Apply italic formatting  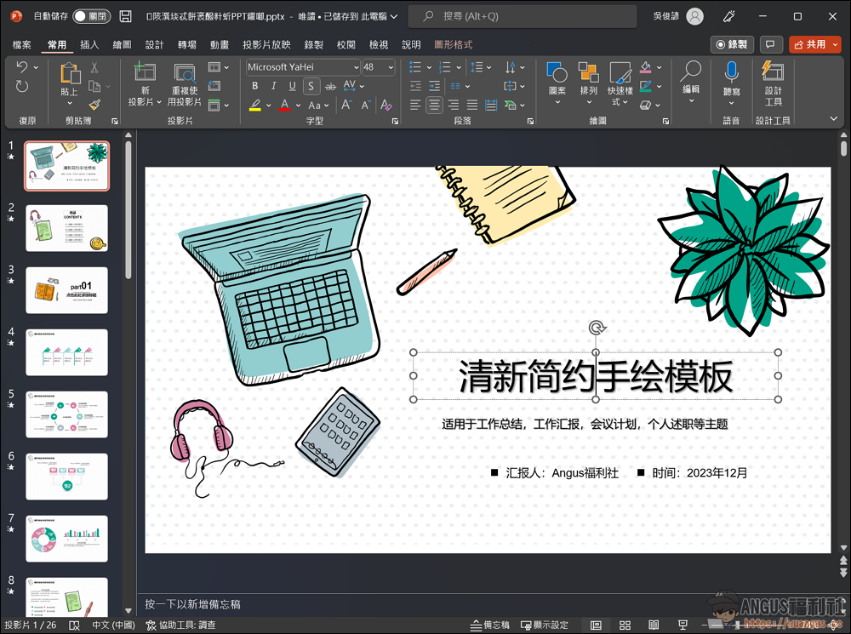pyautogui.click(x=273, y=86)
